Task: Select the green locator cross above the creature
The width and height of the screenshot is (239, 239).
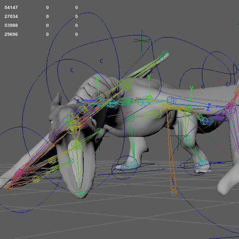Action: [x=142, y=41]
